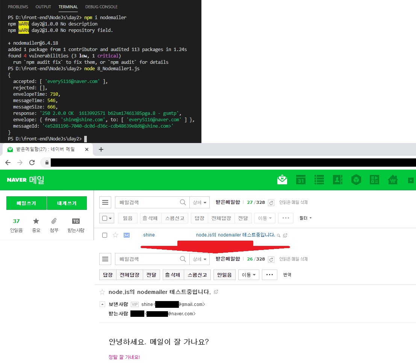Viewport: 416px width, 363px height.
Task: Toggle the upper hamburger menu icon
Action: pos(105,202)
